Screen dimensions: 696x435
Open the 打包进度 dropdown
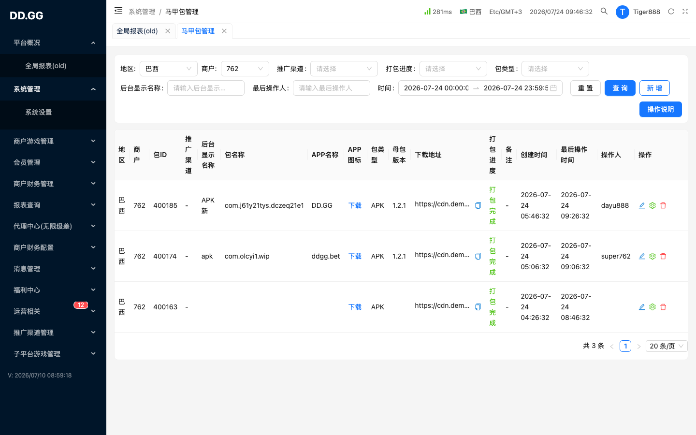(x=453, y=69)
